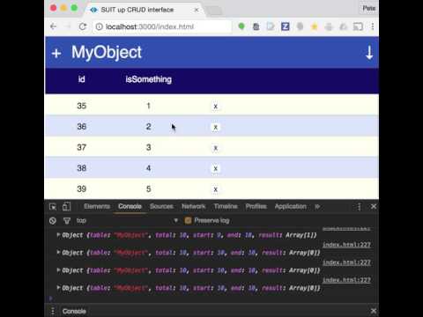Switch to the Console tab in DevTools
This screenshot has width=423, height=317.
(x=130, y=206)
